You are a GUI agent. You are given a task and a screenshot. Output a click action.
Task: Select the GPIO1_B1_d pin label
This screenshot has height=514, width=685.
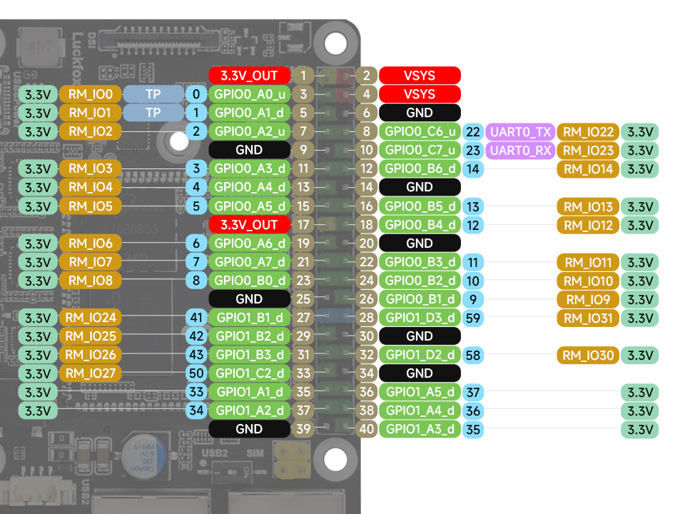click(249, 318)
